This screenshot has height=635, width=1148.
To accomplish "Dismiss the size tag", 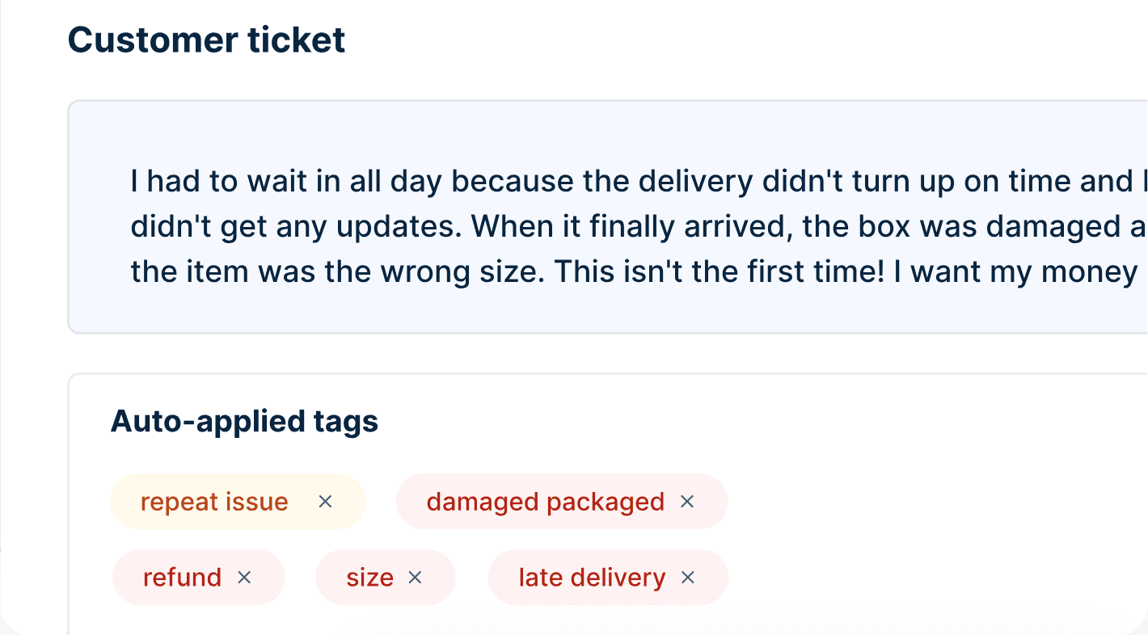I will [415, 578].
